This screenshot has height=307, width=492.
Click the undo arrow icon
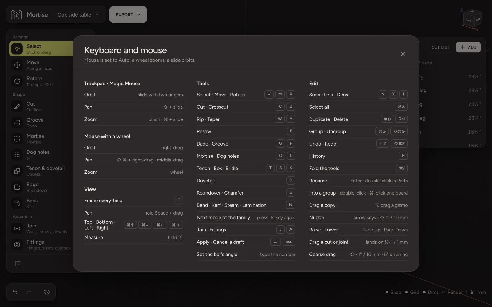(x=15, y=292)
